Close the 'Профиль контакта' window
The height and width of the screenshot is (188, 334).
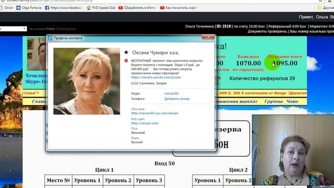(208, 37)
